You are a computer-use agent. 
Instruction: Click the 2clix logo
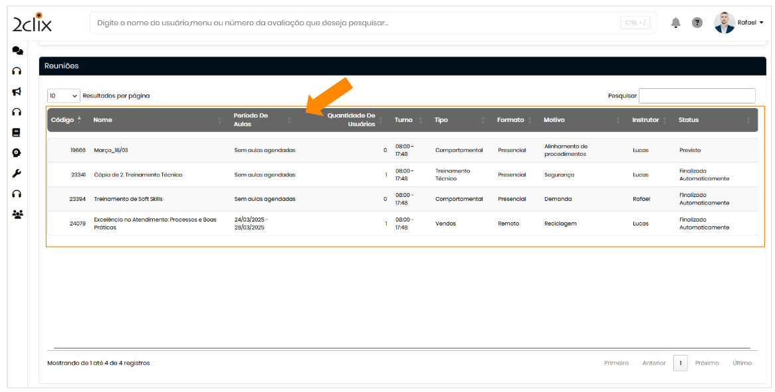[32, 23]
